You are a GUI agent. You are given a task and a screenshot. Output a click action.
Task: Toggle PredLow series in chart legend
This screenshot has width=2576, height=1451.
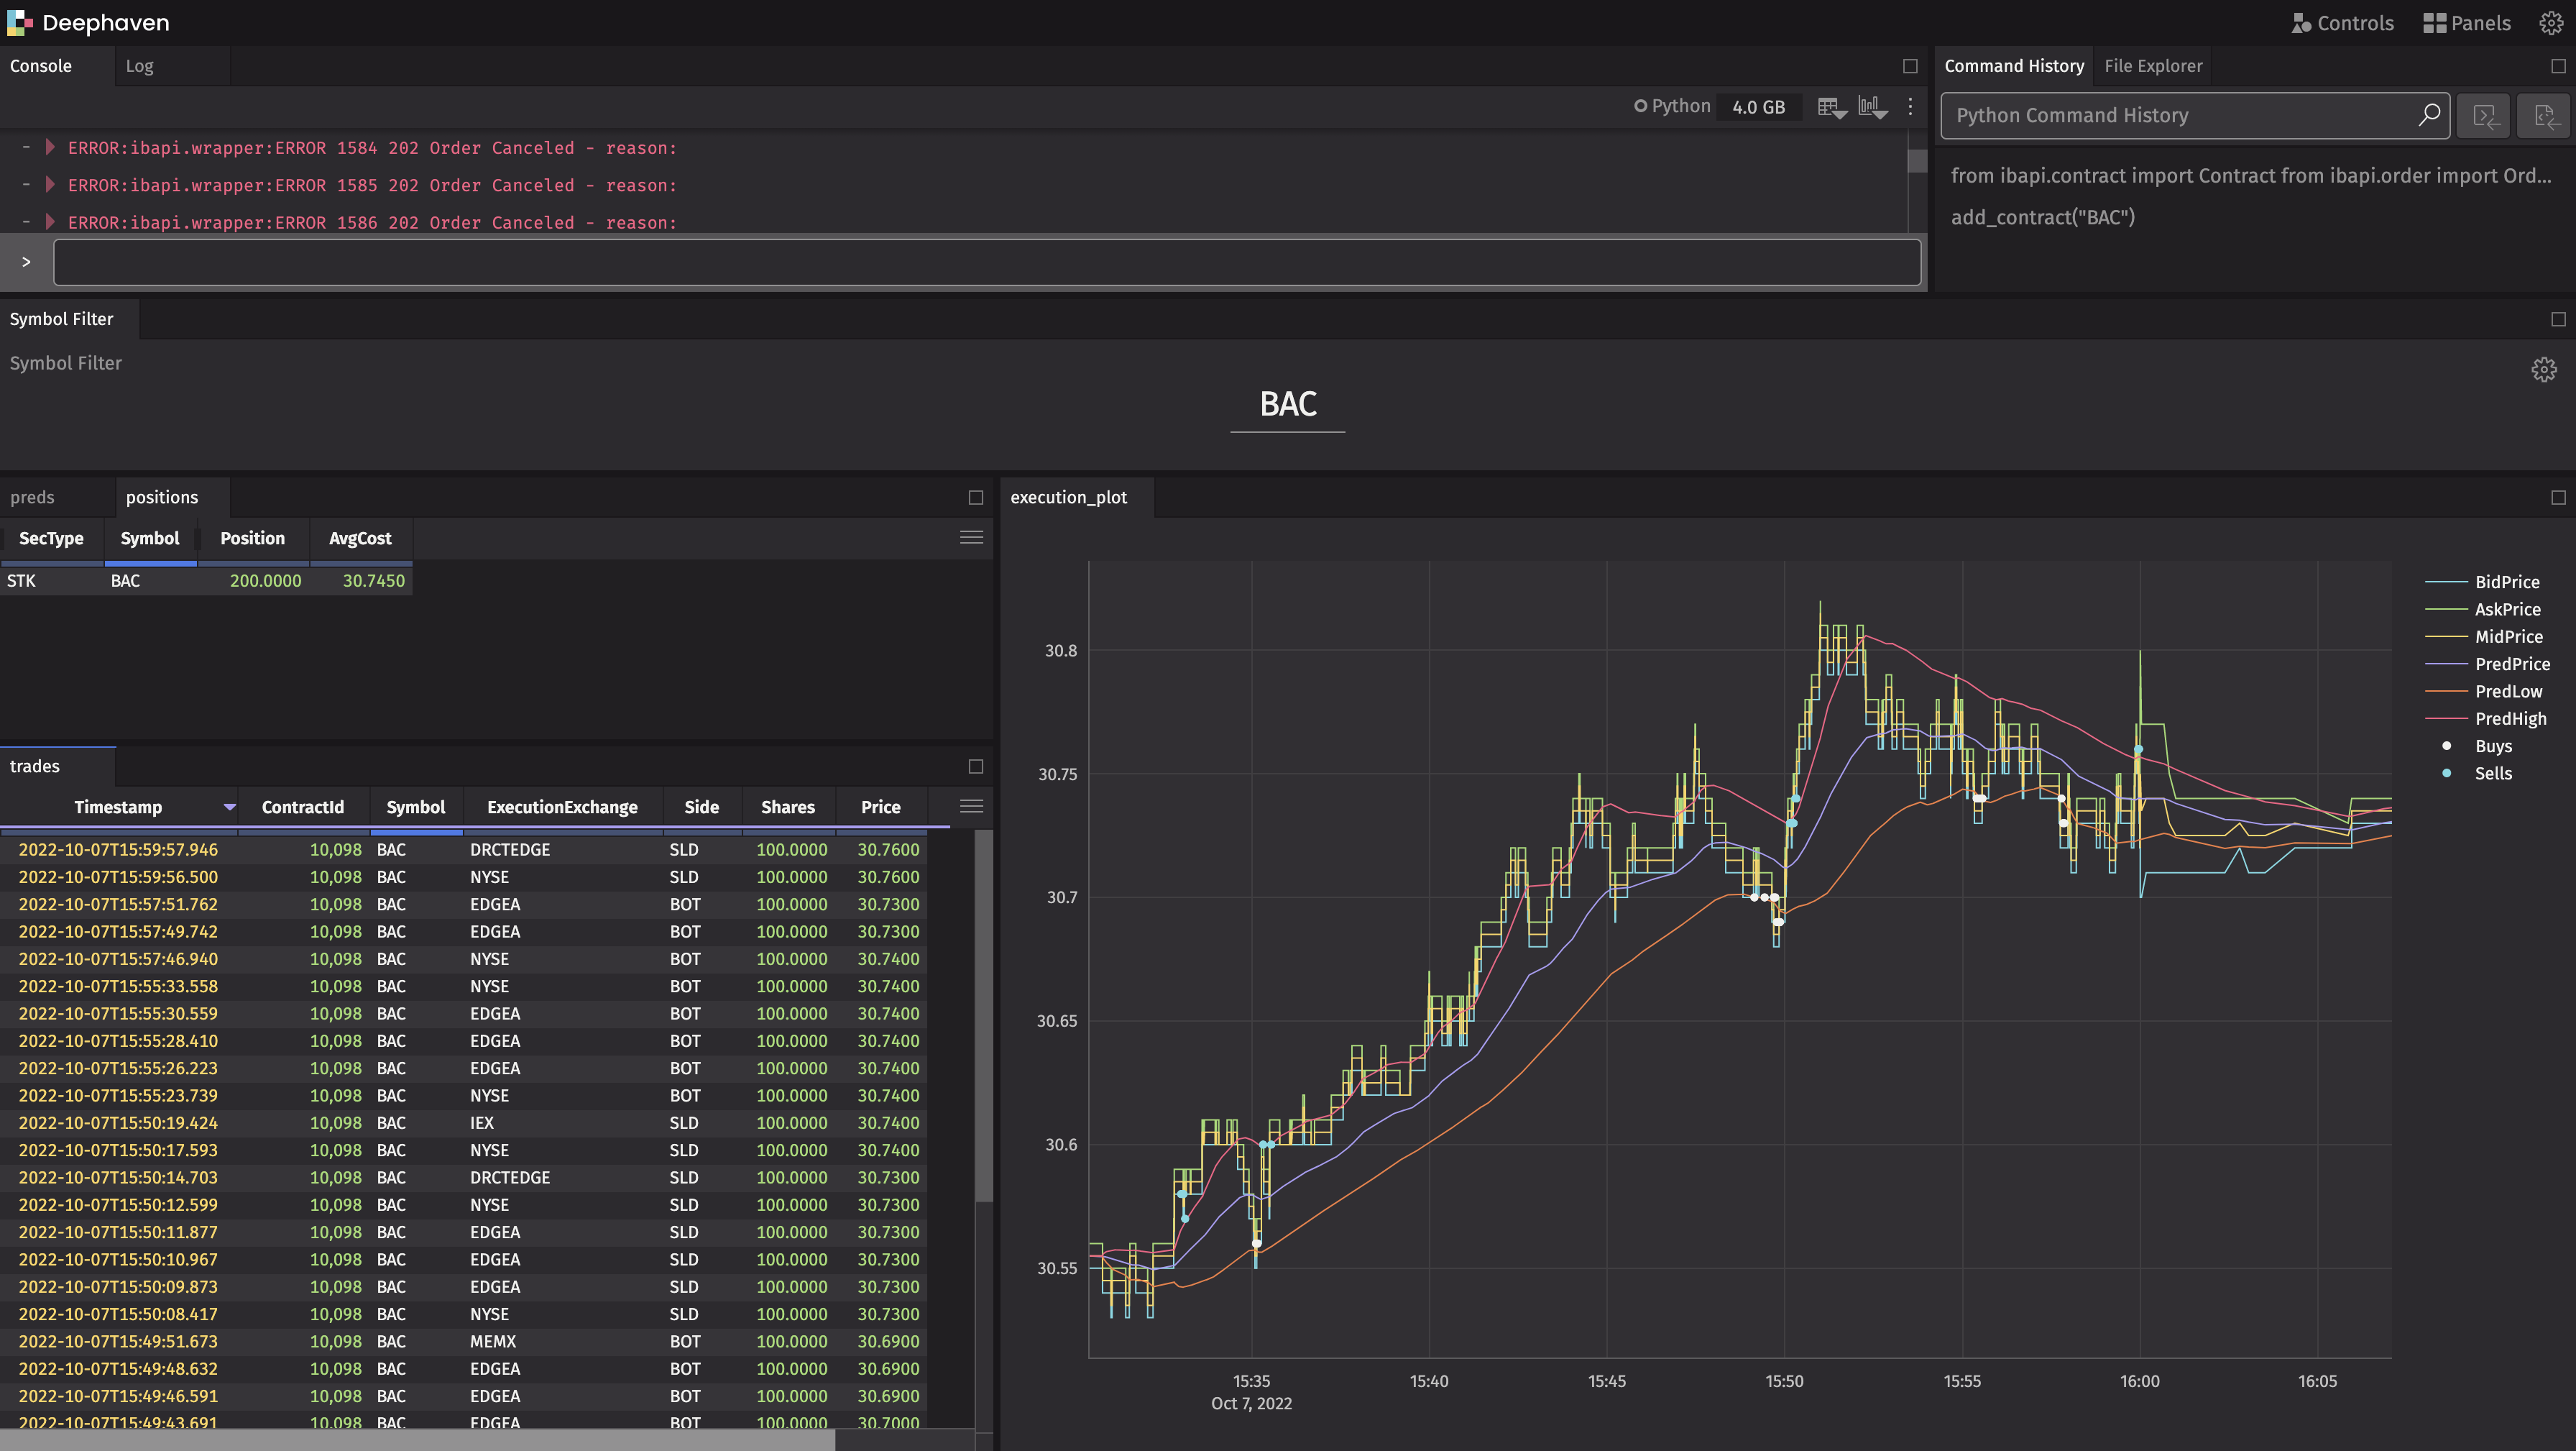tap(2484, 692)
